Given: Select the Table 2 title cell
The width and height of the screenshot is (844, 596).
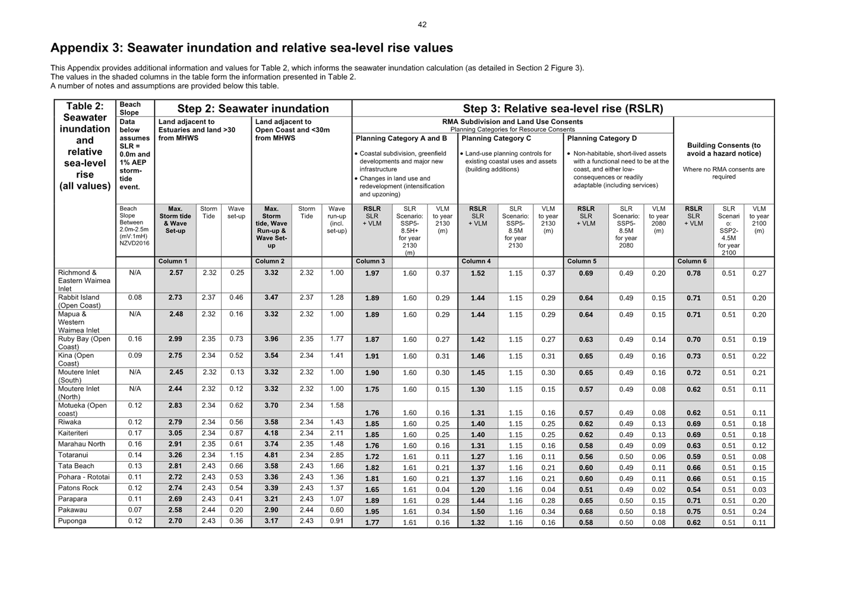Looking at the screenshot, I should point(84,146).
